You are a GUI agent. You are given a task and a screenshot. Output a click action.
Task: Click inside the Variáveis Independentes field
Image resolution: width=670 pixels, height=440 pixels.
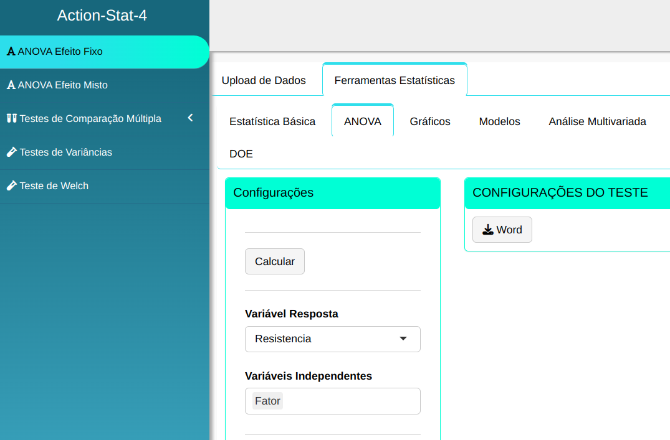pos(349,401)
